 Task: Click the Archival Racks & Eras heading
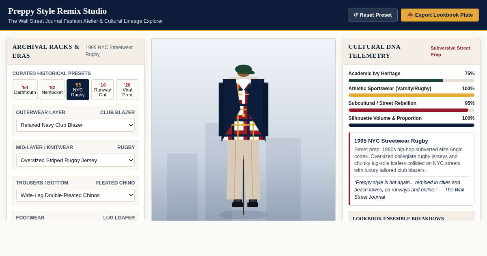pyautogui.click(x=46, y=51)
